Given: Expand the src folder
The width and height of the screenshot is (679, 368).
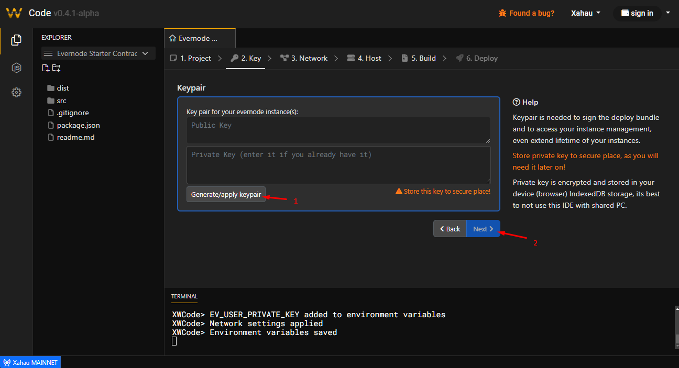Looking at the screenshot, I should tap(57, 101).
